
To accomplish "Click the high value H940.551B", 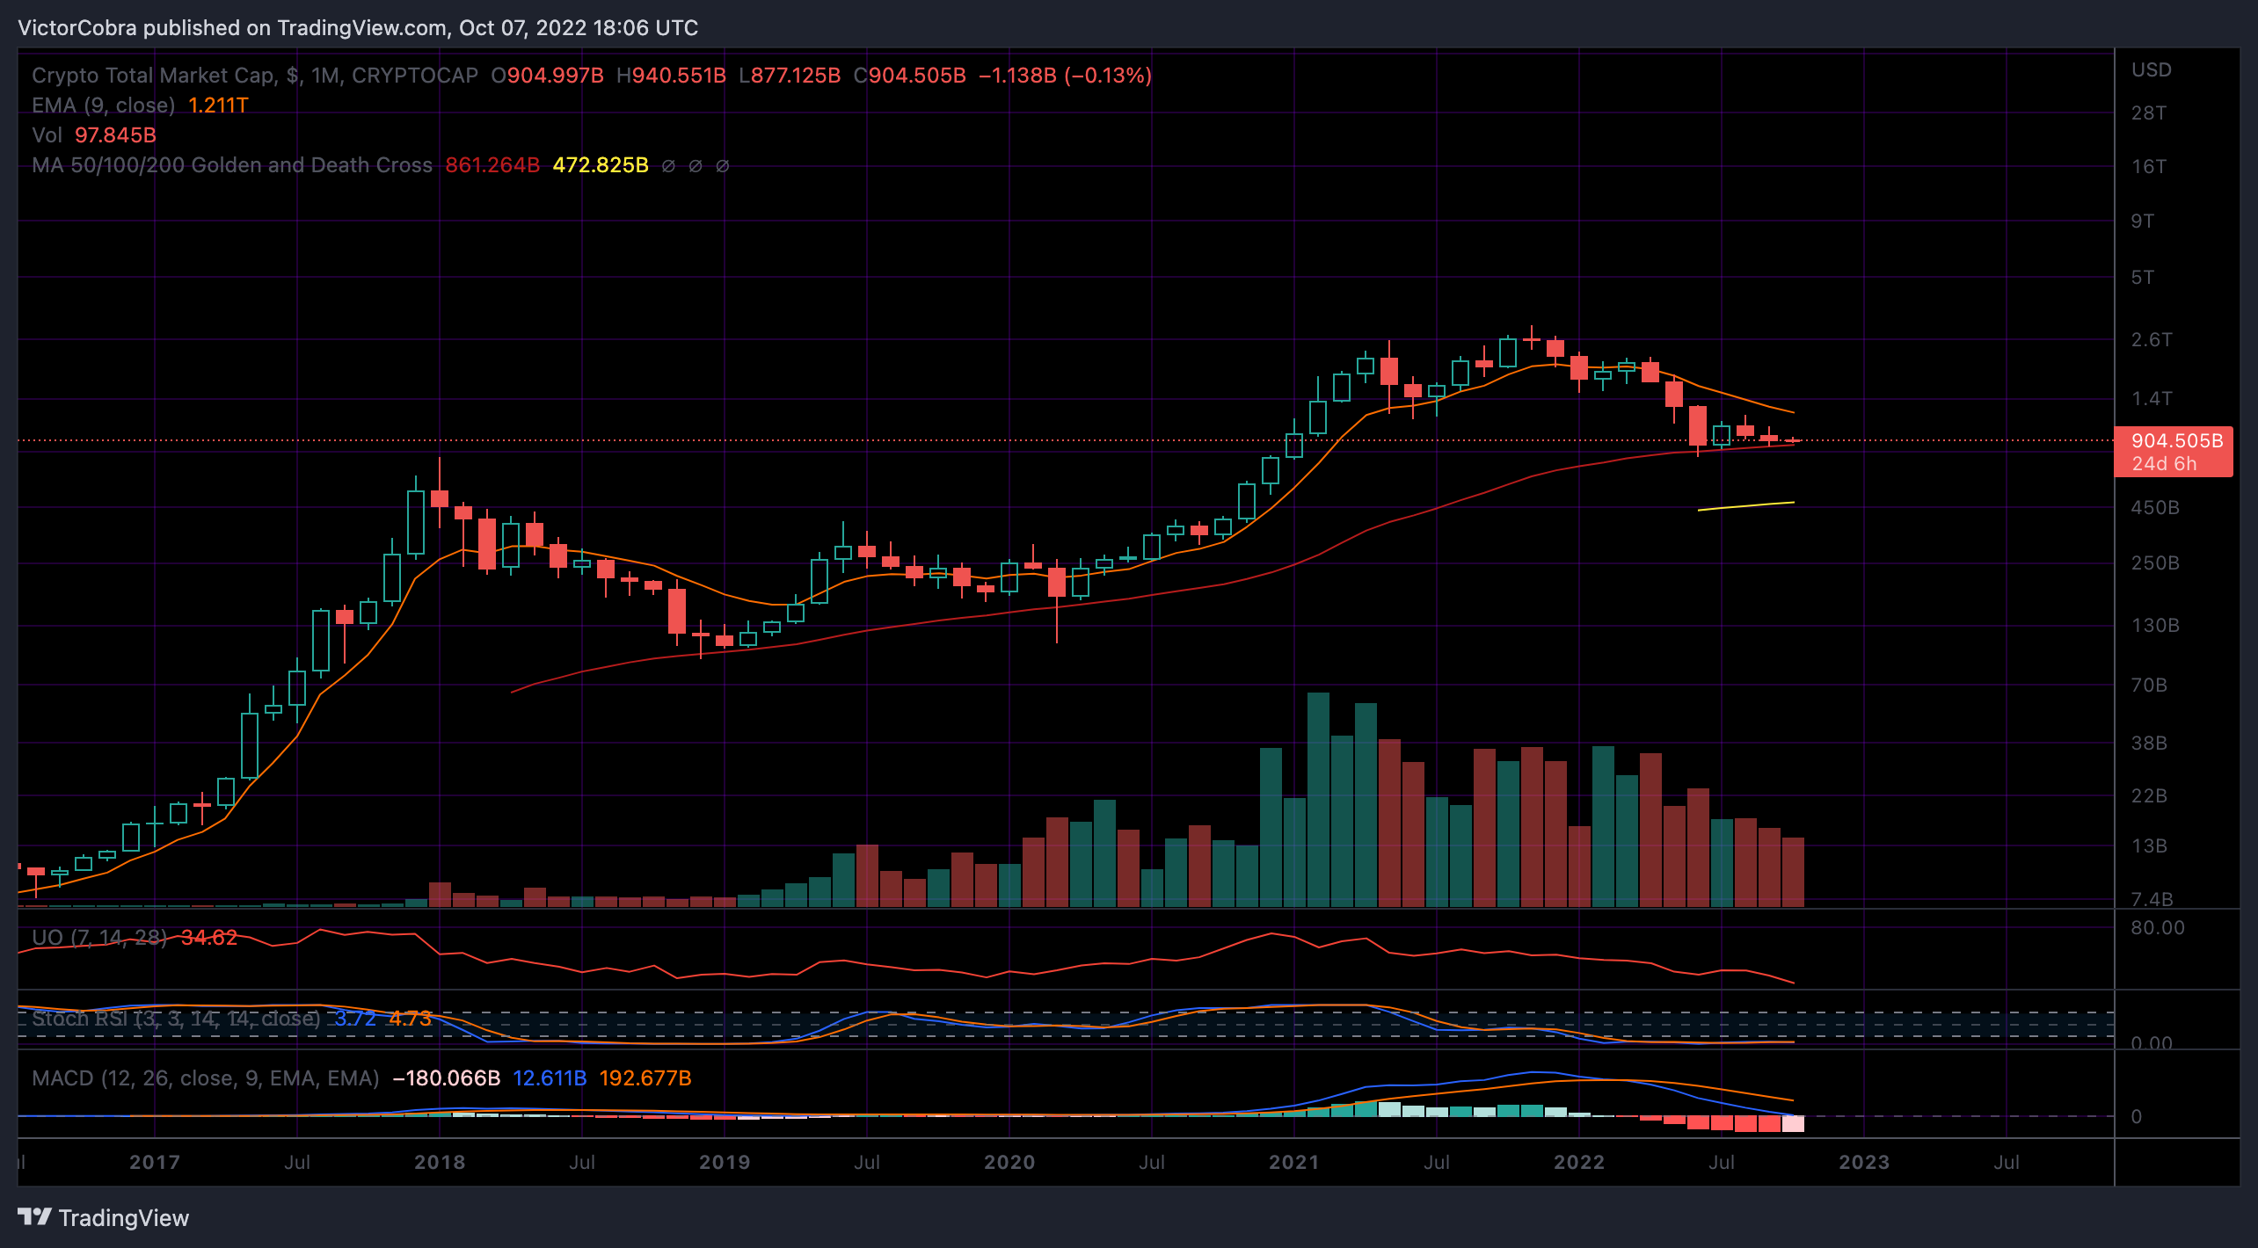I will tap(671, 76).
